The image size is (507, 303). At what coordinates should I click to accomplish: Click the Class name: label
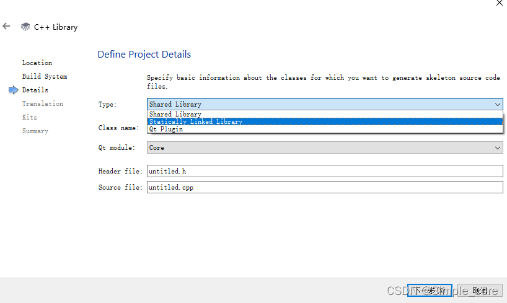pos(118,128)
